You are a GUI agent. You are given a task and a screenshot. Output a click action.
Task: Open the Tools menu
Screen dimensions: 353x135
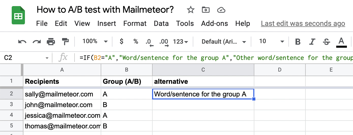click(185, 24)
